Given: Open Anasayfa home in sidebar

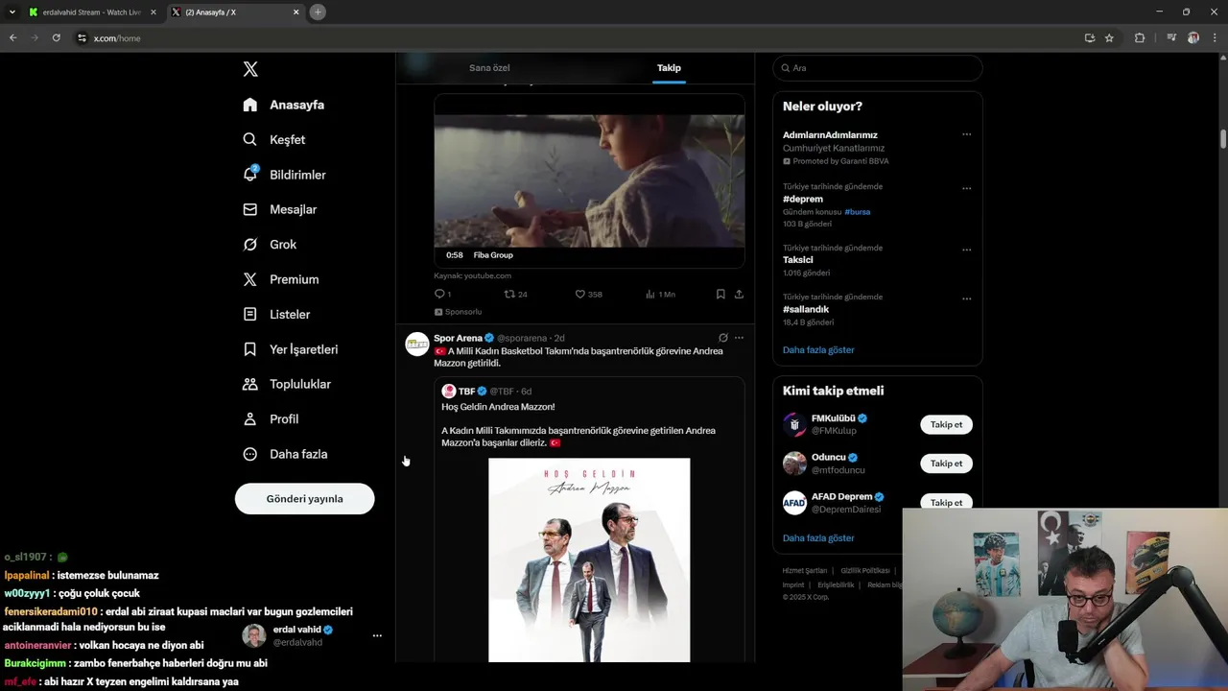Looking at the screenshot, I should 284,105.
